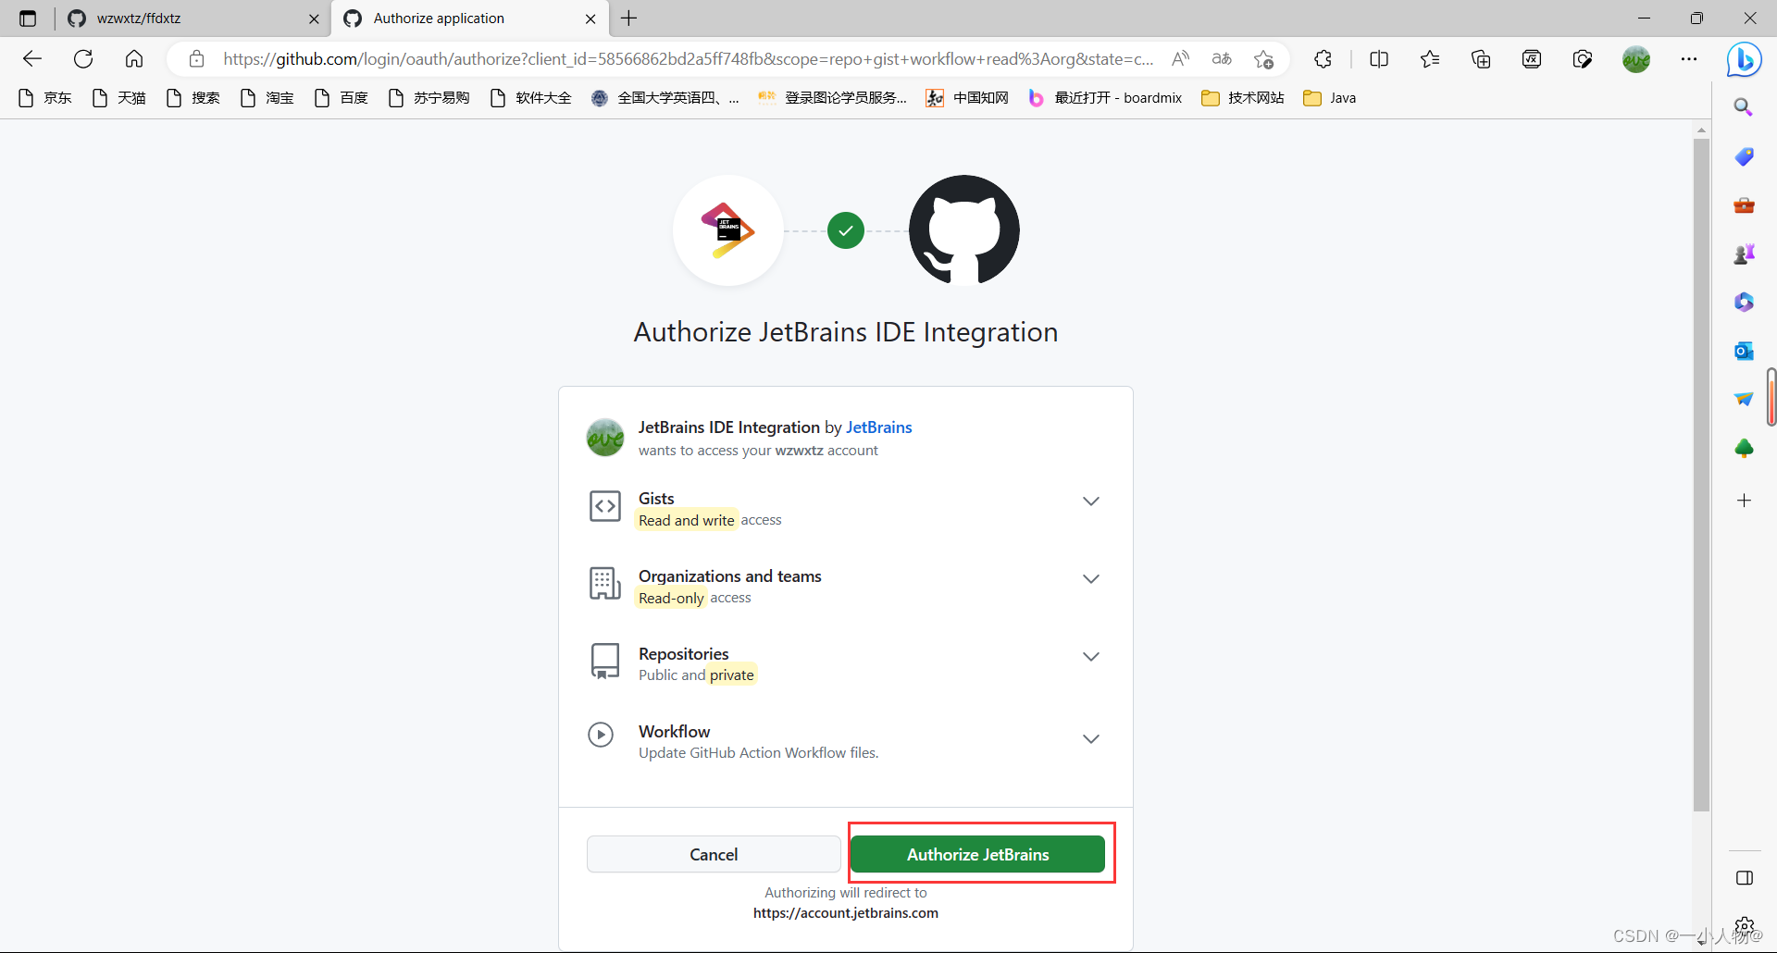This screenshot has height=953, width=1777.
Task: Open sidebar Shopping tag icon
Action: coord(1744,156)
